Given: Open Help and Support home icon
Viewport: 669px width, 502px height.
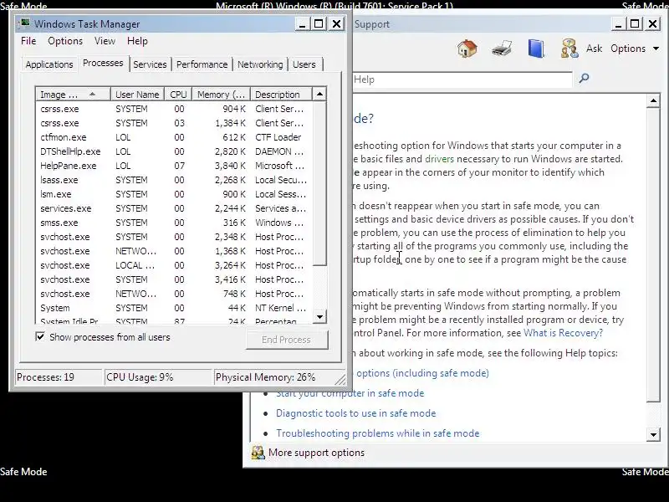Looking at the screenshot, I should [x=467, y=49].
